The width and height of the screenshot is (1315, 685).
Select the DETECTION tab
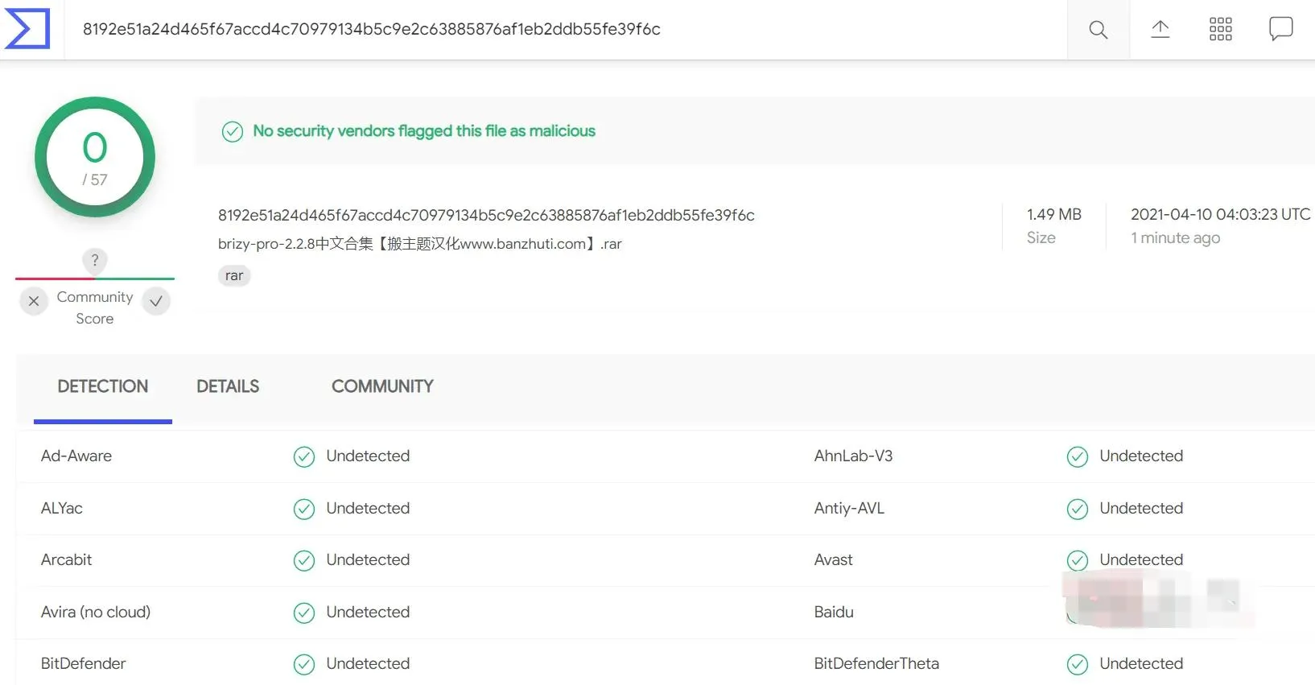(103, 386)
